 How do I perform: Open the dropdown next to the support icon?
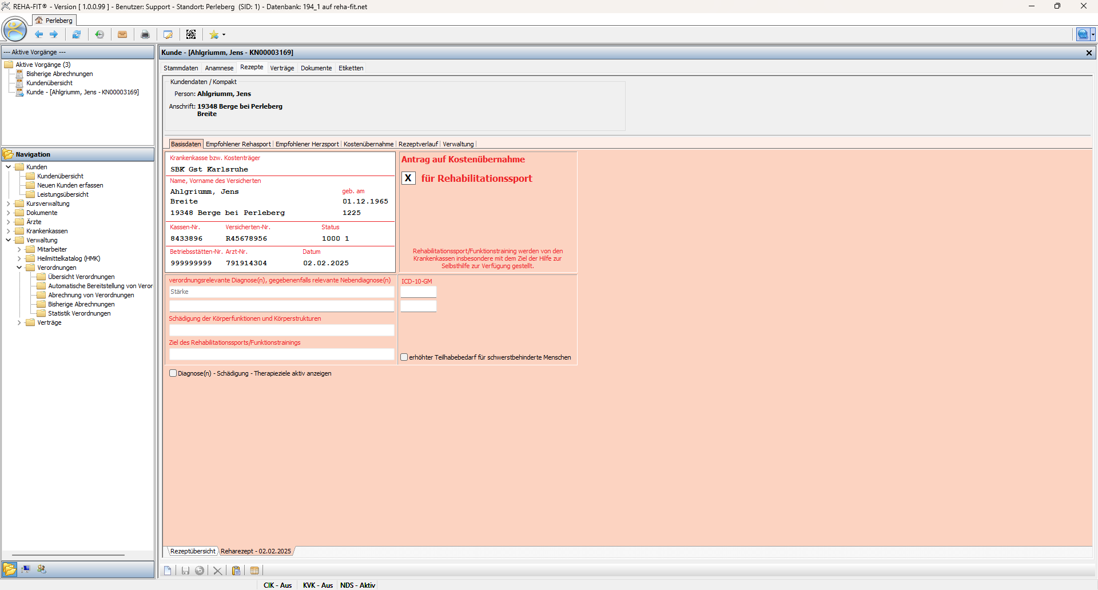click(x=1093, y=34)
